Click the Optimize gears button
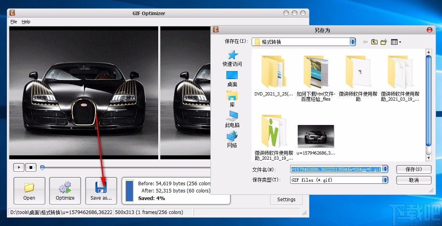 pyautogui.click(x=65, y=190)
